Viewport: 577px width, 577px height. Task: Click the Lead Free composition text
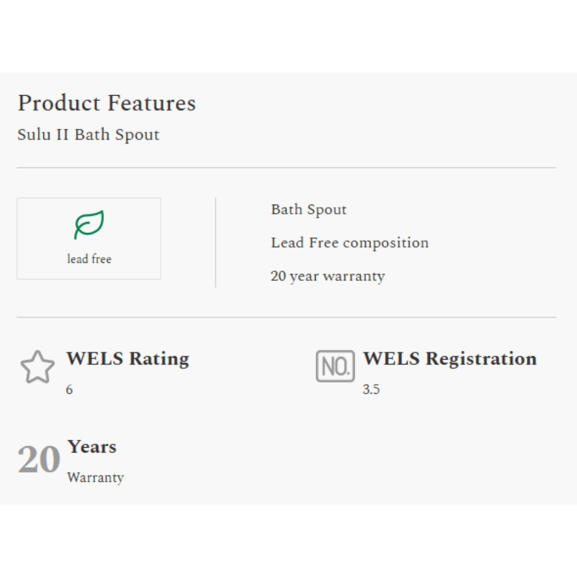tap(349, 243)
